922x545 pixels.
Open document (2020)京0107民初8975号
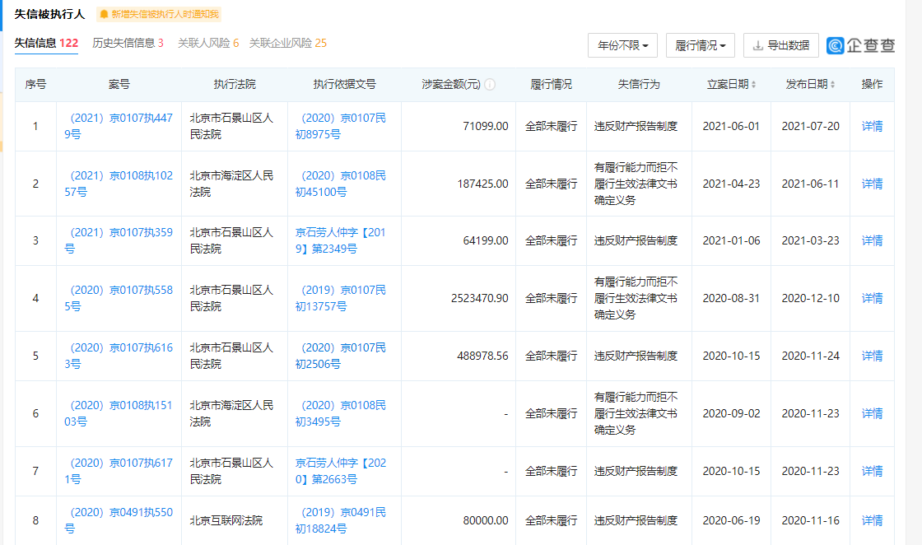(x=340, y=126)
